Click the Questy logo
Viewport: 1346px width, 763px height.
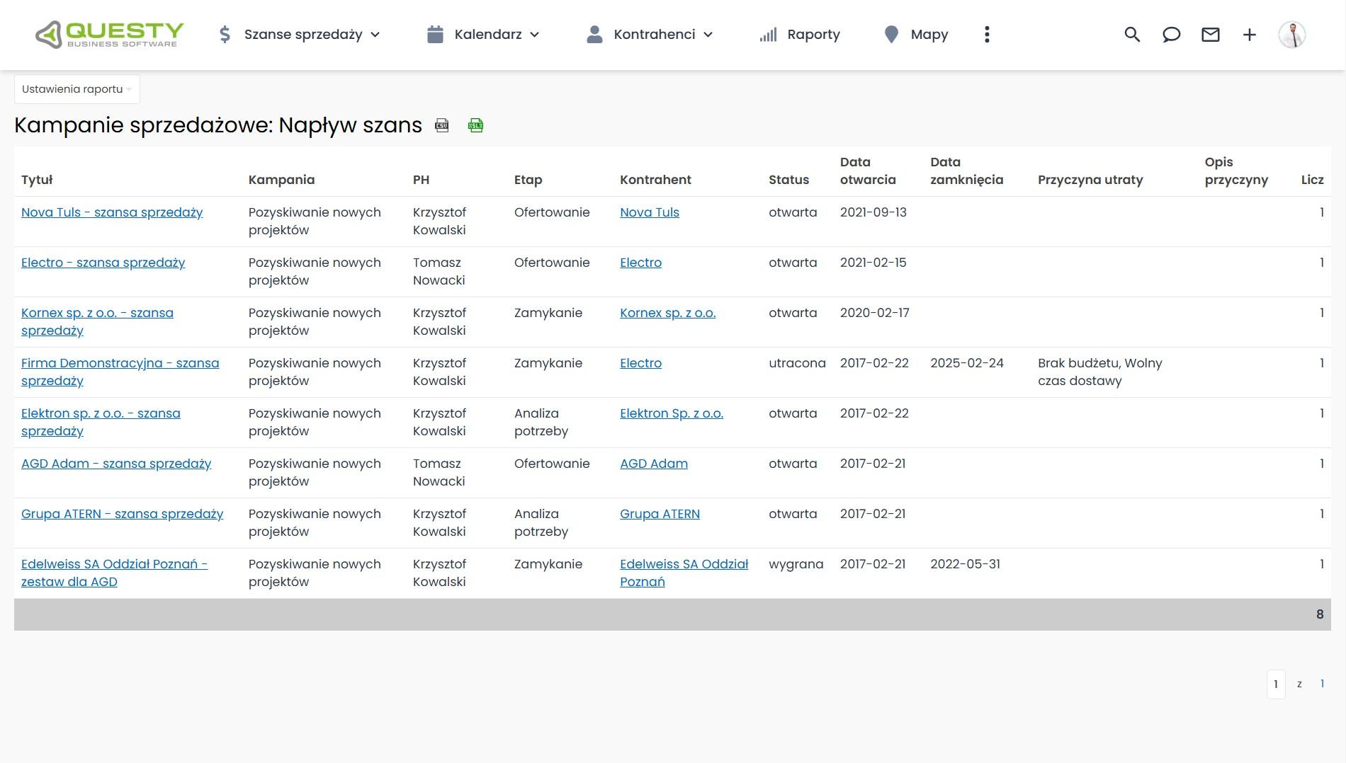point(110,35)
